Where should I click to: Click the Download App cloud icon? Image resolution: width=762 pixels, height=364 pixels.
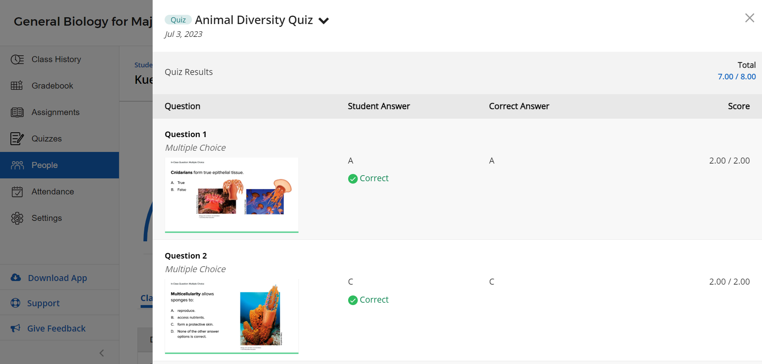pos(16,277)
